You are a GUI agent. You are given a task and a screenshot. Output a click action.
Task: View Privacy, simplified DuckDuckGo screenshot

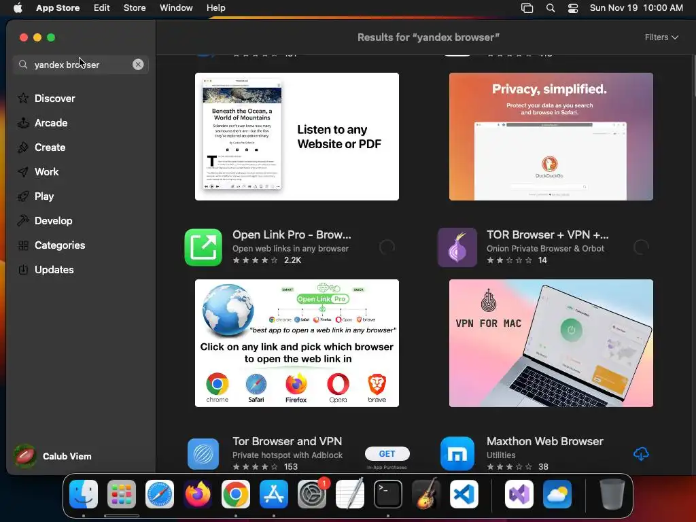pyautogui.click(x=551, y=136)
